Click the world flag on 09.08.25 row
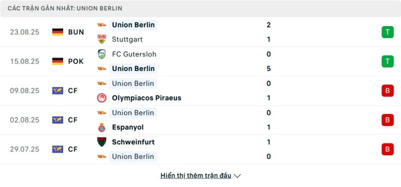Screen dimensions: 401x187 [58, 91]
